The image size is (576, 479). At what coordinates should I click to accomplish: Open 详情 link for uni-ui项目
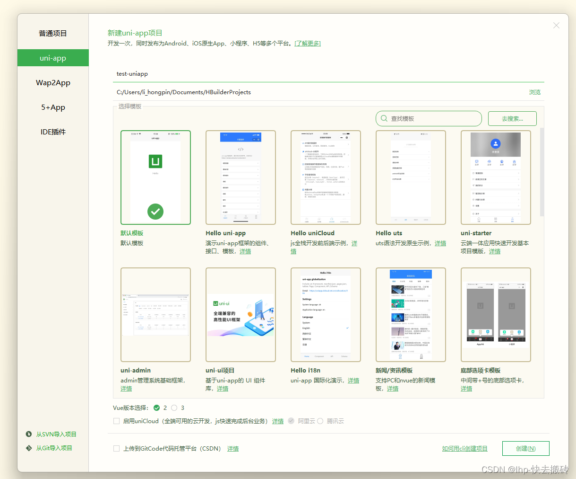[223, 389]
